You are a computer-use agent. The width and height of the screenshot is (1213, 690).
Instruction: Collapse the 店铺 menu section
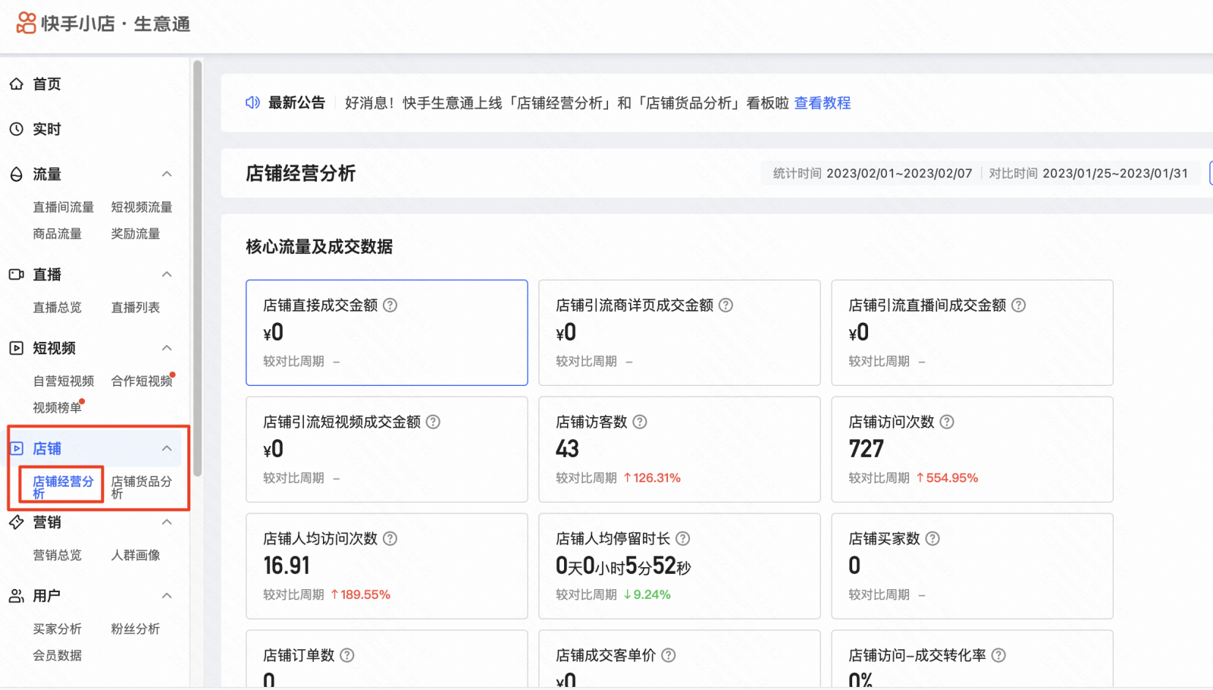167,448
